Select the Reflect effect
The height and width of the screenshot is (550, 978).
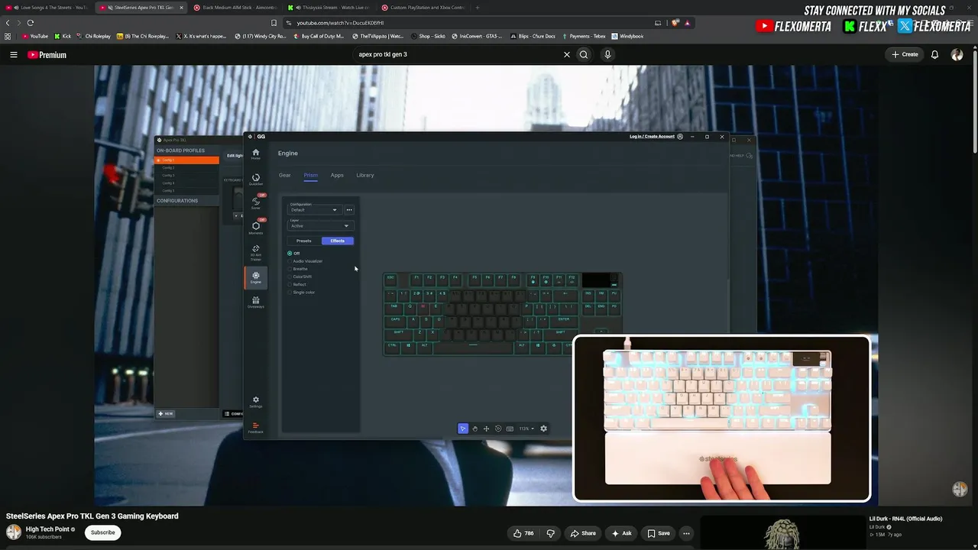(297, 284)
